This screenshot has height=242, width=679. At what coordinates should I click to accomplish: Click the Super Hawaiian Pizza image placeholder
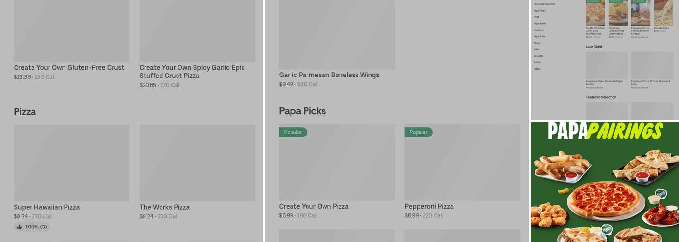(x=72, y=163)
